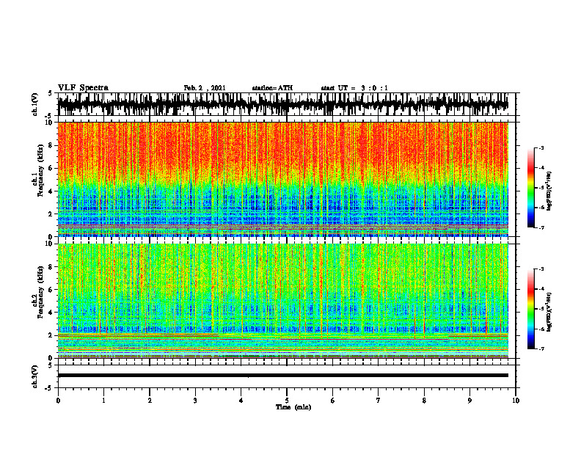Click the ch.3(V) axis label
Viewport: 581px width, 449px height.
coord(35,377)
